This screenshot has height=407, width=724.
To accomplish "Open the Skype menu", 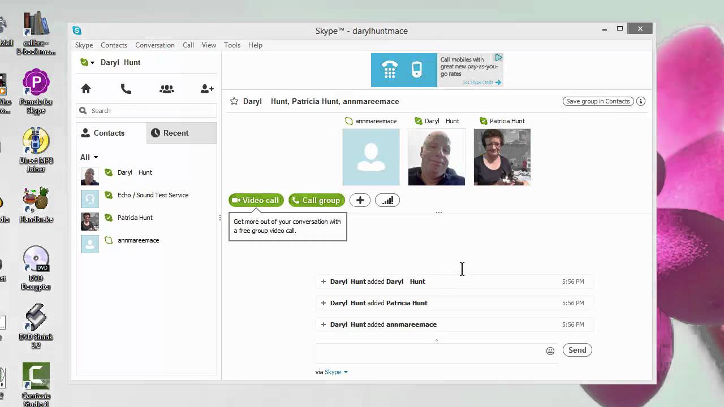I will pyautogui.click(x=84, y=45).
